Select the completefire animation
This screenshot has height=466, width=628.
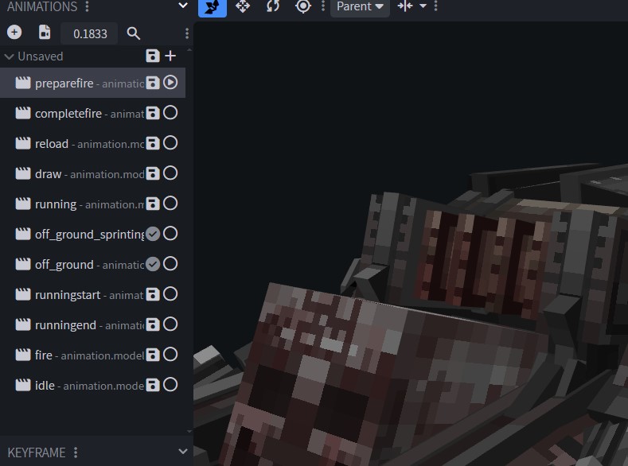point(92,113)
